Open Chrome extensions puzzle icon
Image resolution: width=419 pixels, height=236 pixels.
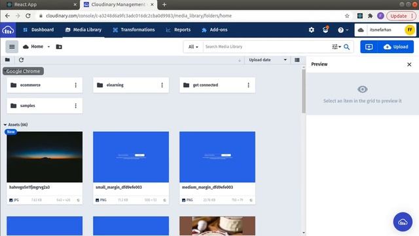[x=370, y=16]
